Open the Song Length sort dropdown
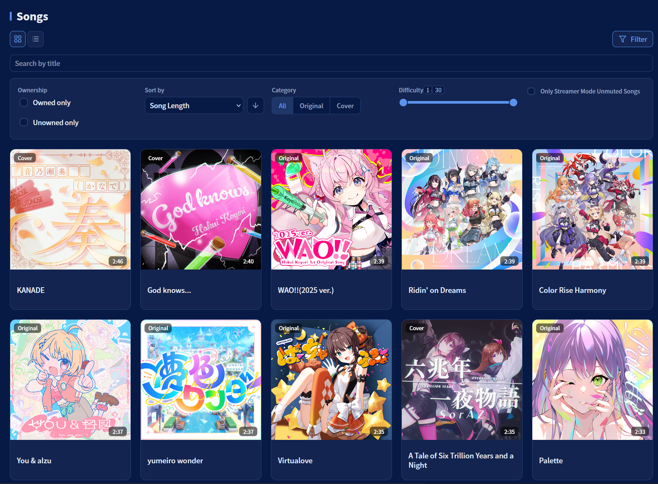 (194, 106)
